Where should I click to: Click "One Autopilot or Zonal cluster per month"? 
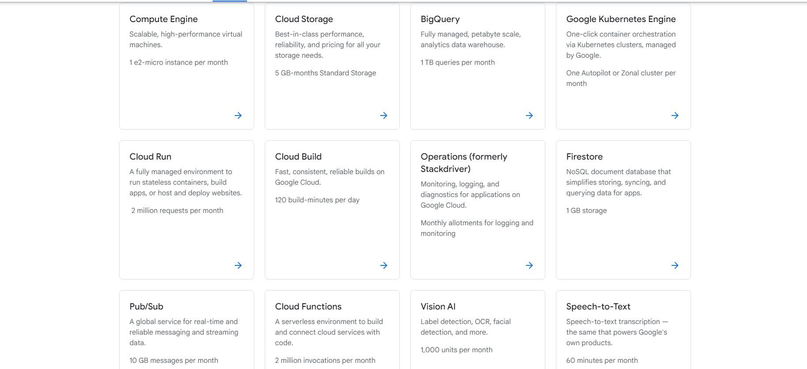[621, 78]
